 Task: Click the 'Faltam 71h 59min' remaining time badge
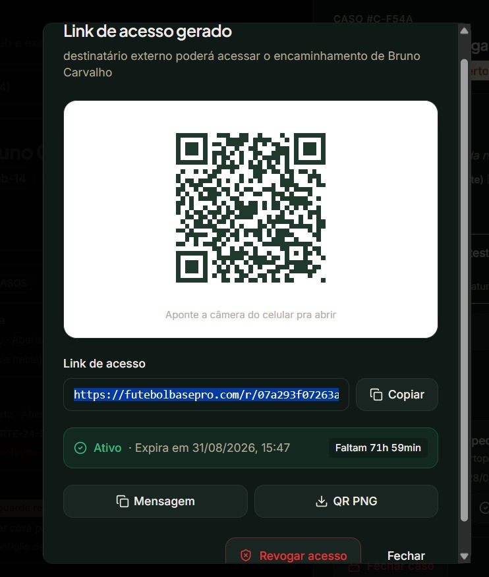click(x=378, y=448)
